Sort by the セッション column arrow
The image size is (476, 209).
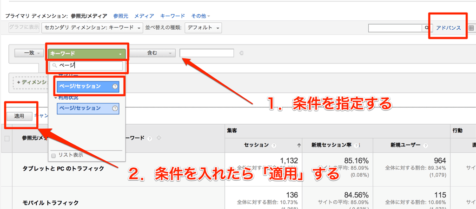coord(298,145)
